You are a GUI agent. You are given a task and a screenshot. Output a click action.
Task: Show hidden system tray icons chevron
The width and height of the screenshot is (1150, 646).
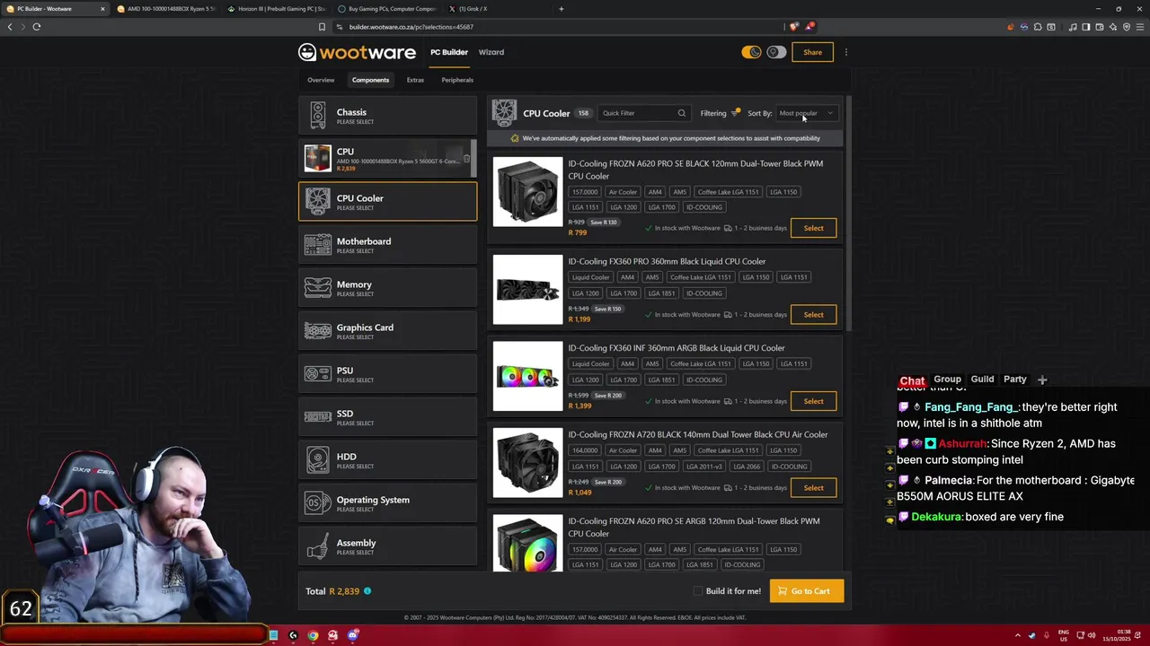click(1018, 635)
